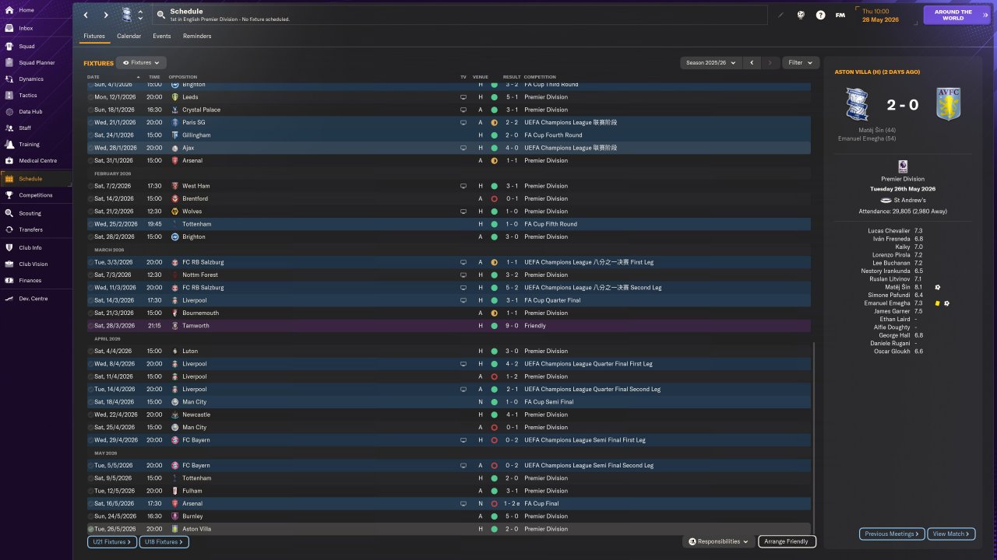Click the Tamworth club badge in fixtures list
This screenshot has width=997, height=560.
[174, 326]
